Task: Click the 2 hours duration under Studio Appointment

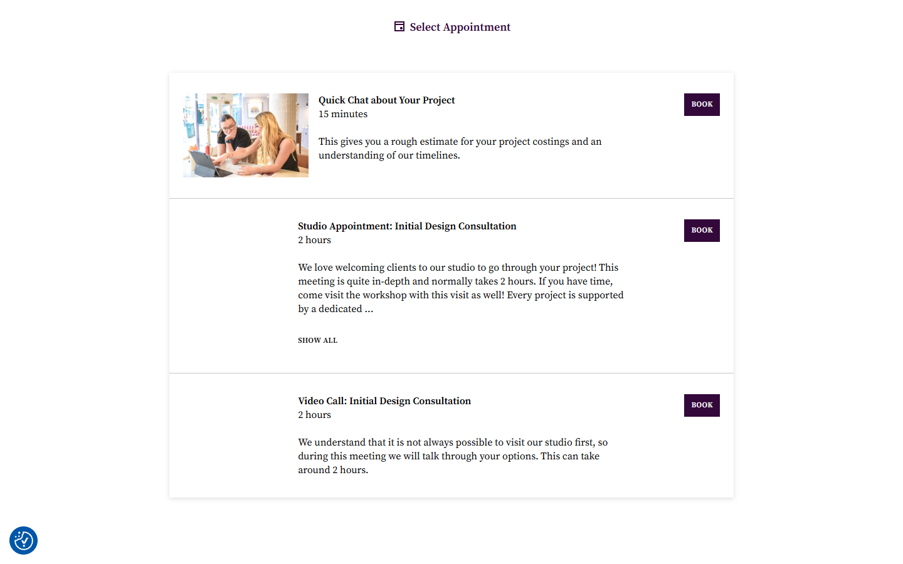Action: [314, 240]
